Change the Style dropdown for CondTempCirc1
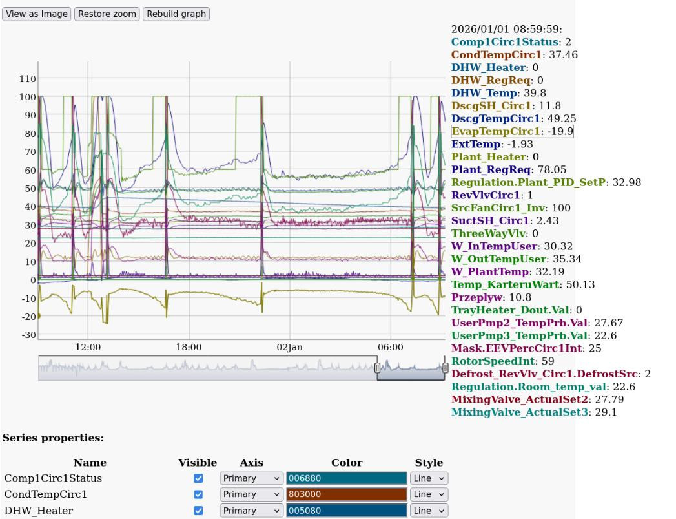This screenshot has width=676, height=519. [x=429, y=495]
